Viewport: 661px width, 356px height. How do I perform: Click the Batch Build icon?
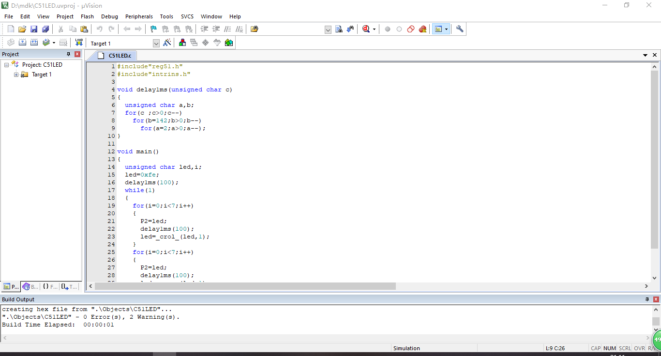point(46,43)
